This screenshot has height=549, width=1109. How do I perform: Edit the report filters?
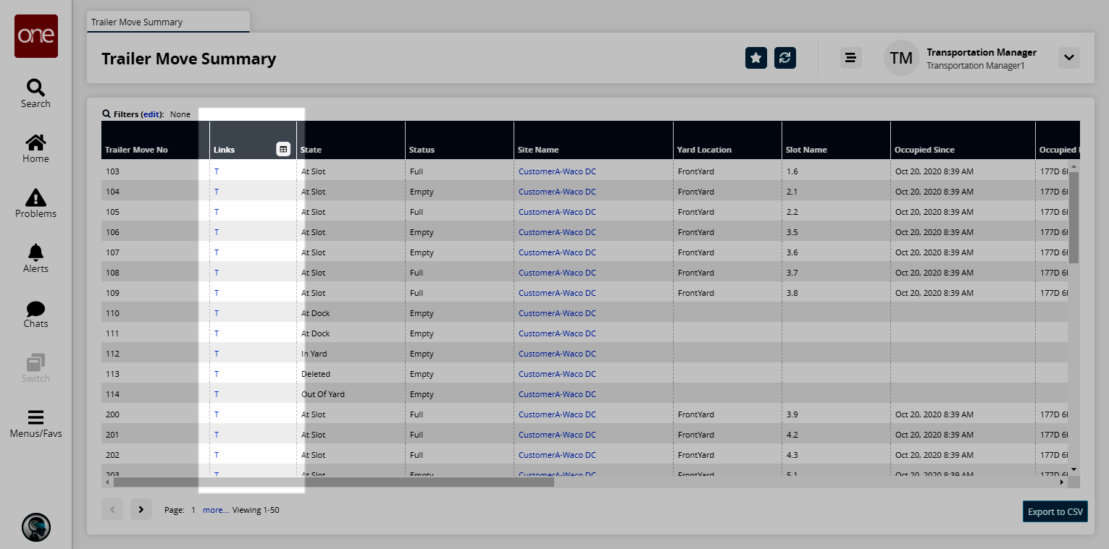[151, 114]
